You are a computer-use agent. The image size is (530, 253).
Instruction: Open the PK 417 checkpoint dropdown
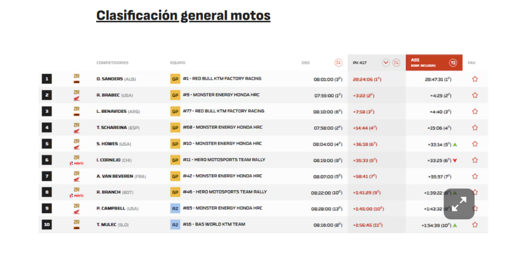386,63
